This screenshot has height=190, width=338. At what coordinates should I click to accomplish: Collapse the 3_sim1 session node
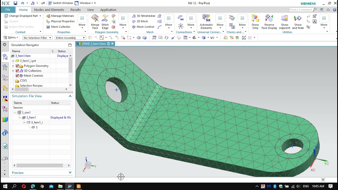pos(15,113)
